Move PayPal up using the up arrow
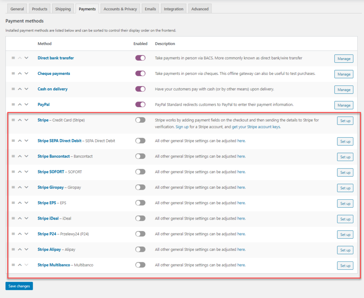This screenshot has width=364, height=298. [x=20, y=105]
